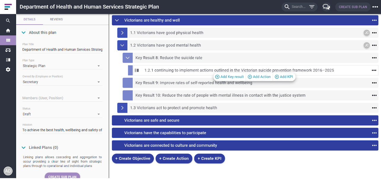This screenshot has width=381, height=179.
Task: Open the search icon in left sidebar
Action: pyautogui.click(x=8, y=21)
